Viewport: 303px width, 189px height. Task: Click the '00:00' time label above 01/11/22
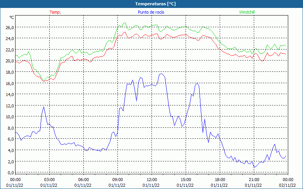pos(15,180)
